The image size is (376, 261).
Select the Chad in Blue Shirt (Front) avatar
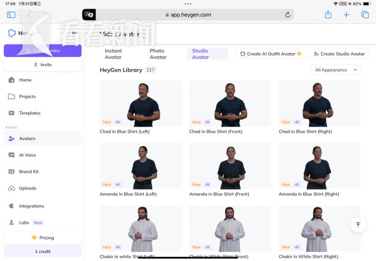pos(230,103)
